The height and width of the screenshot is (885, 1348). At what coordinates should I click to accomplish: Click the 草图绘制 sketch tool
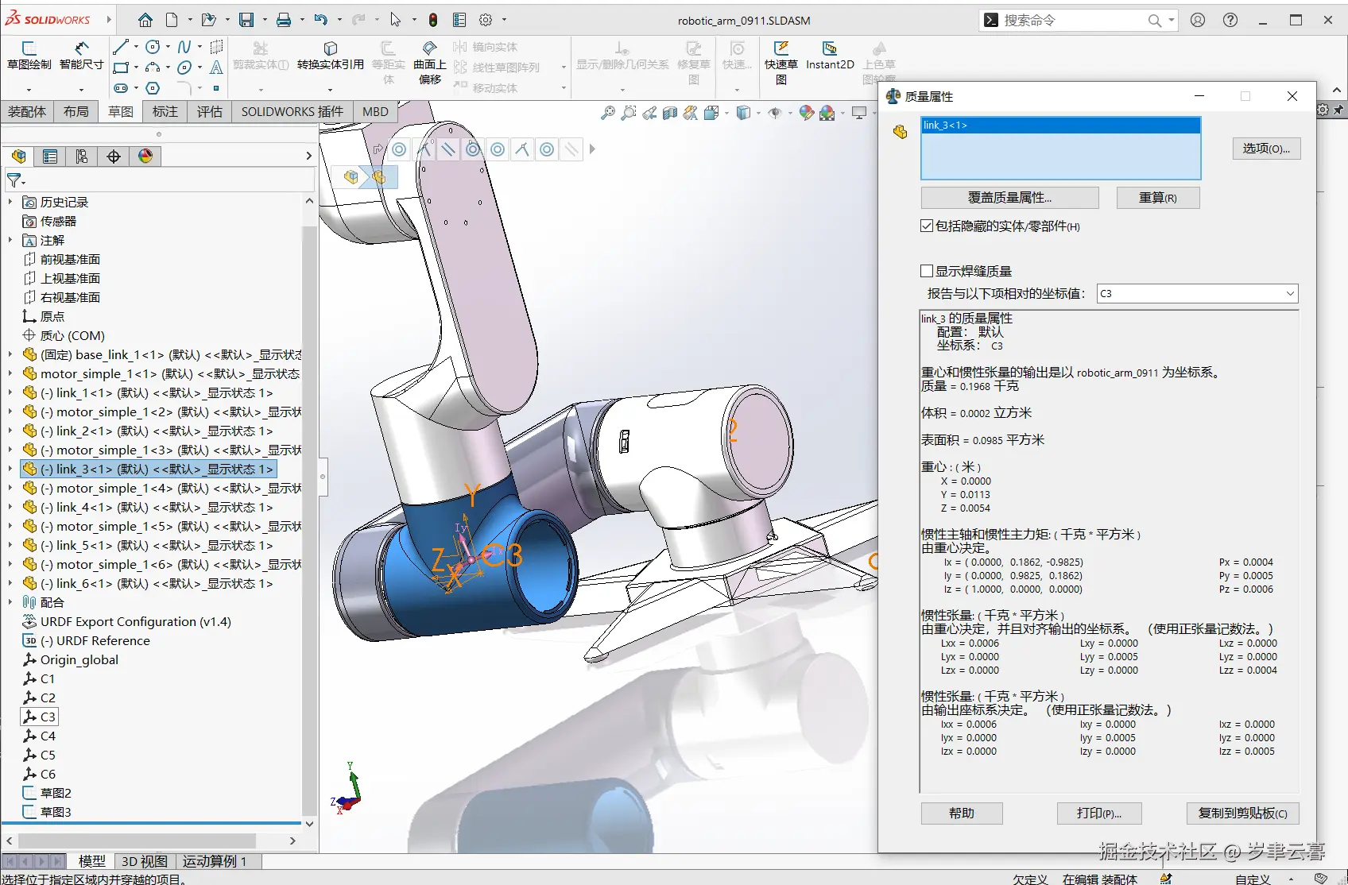pyautogui.click(x=29, y=56)
